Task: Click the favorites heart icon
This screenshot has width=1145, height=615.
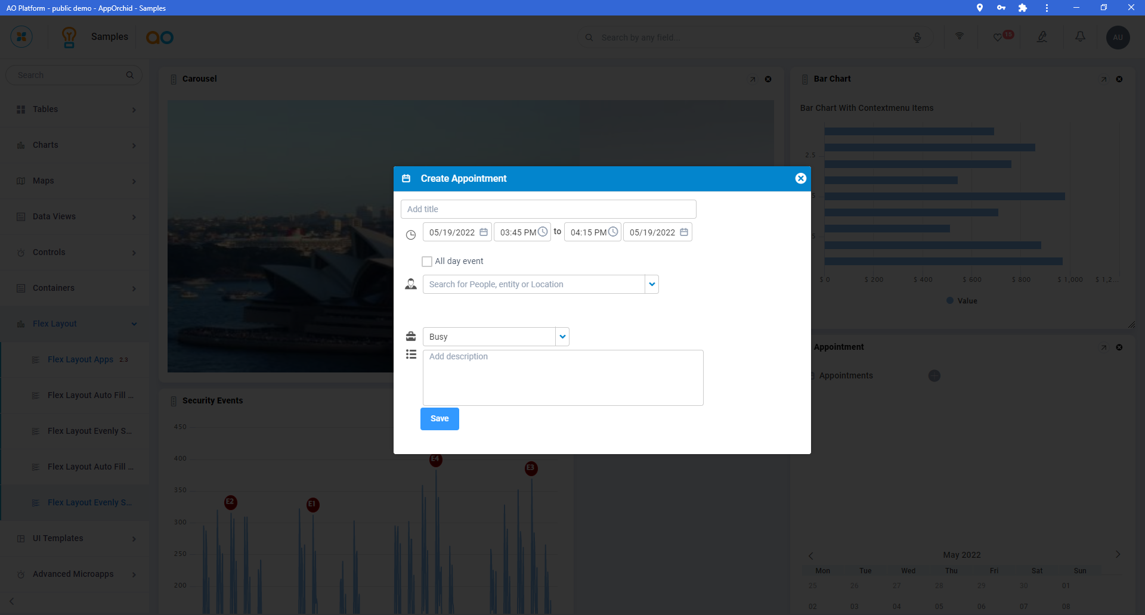Action: 998,38
